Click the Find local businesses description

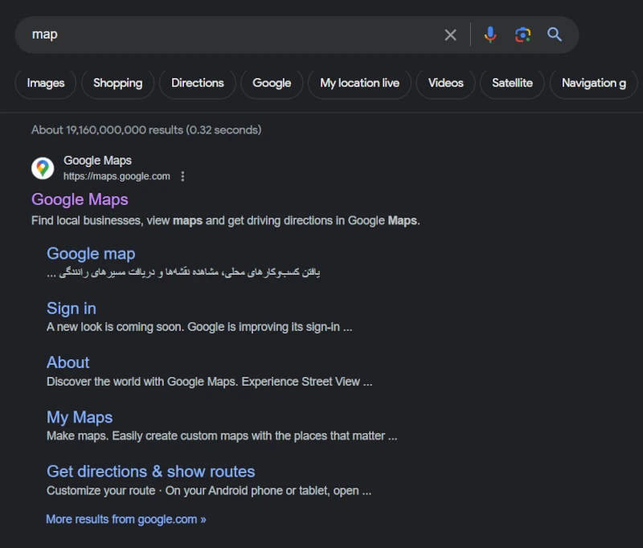point(226,220)
